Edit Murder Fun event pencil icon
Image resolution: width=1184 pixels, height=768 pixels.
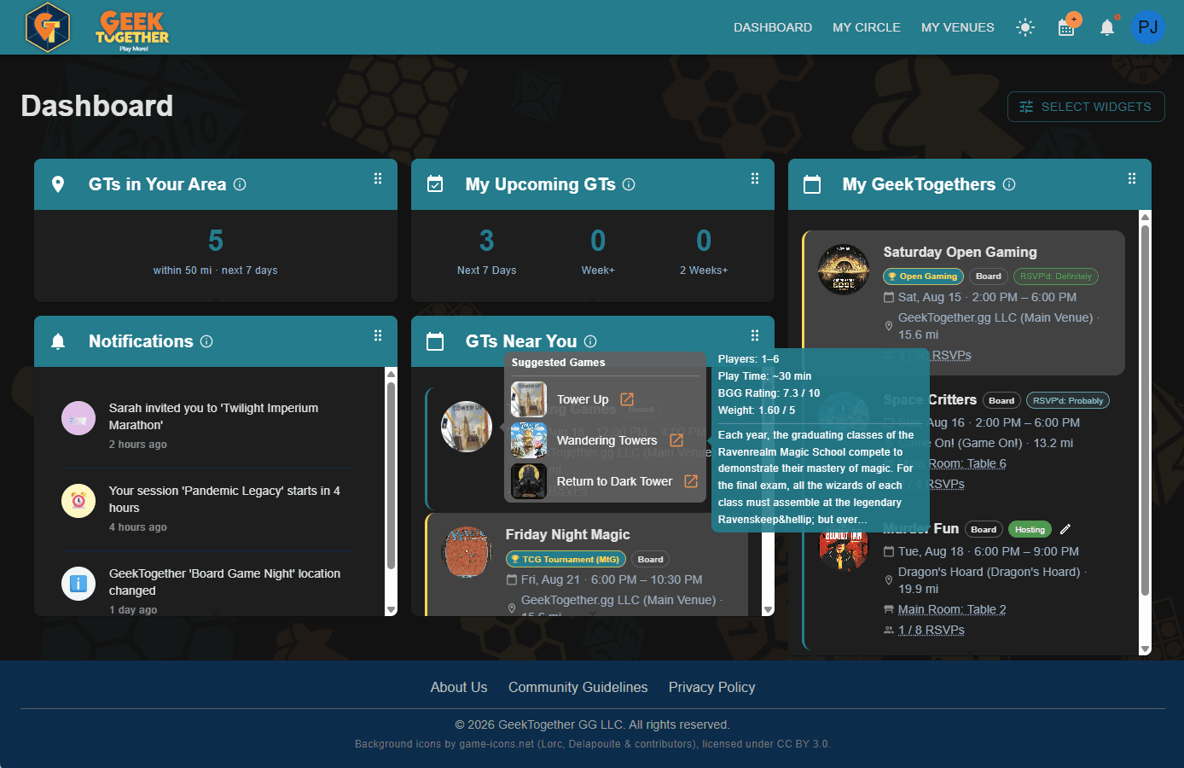tap(1065, 529)
